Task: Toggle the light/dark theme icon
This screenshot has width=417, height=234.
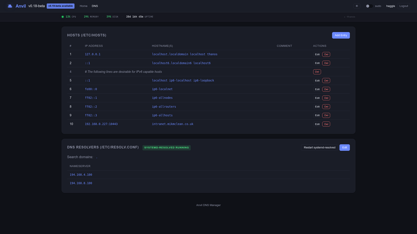Action: coord(357,6)
